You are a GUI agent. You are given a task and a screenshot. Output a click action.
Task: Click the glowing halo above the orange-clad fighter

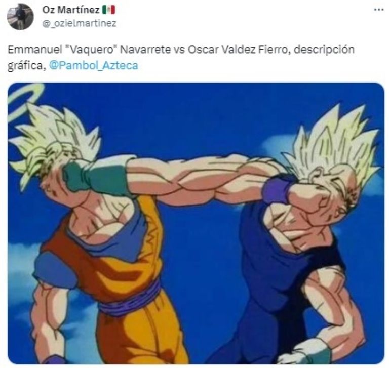tap(24, 99)
